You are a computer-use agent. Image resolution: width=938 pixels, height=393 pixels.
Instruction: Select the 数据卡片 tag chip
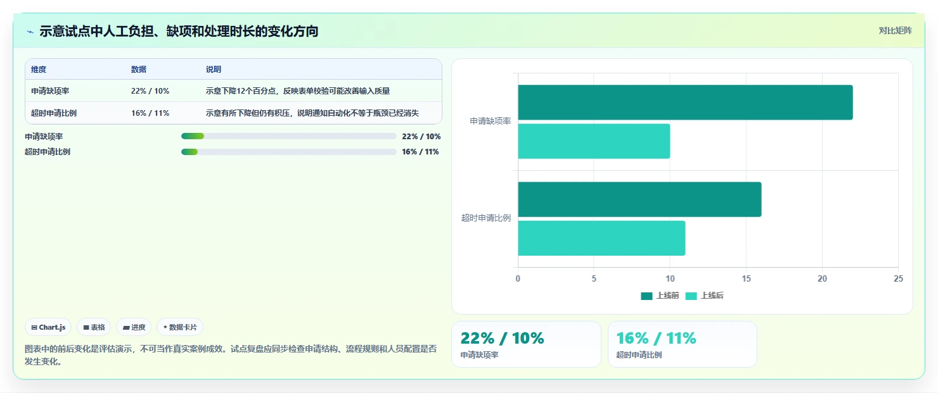pyautogui.click(x=180, y=327)
